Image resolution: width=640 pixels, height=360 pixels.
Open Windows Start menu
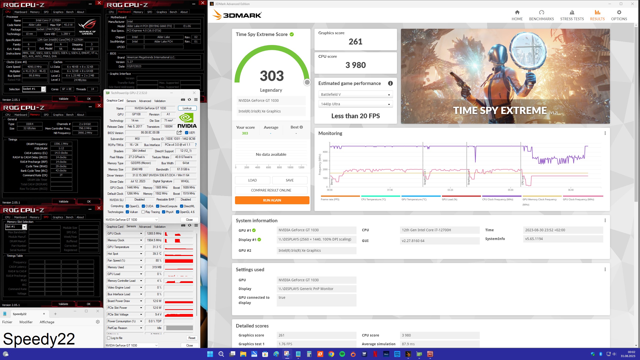[210, 354]
